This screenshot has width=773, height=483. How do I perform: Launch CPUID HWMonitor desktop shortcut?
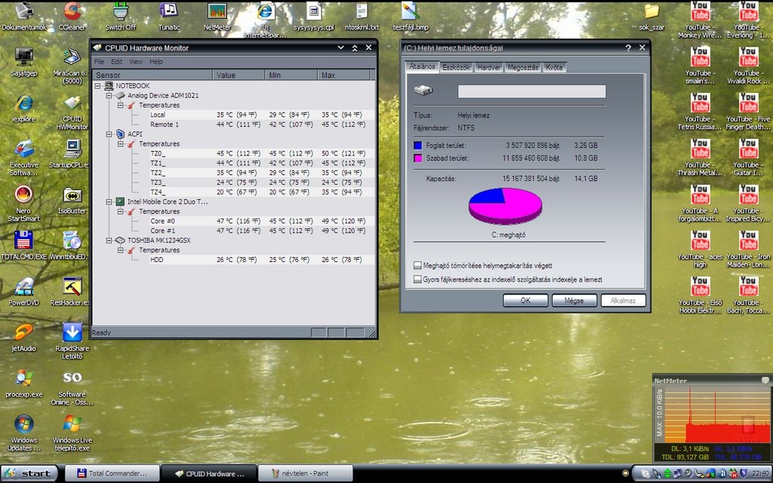[72, 112]
